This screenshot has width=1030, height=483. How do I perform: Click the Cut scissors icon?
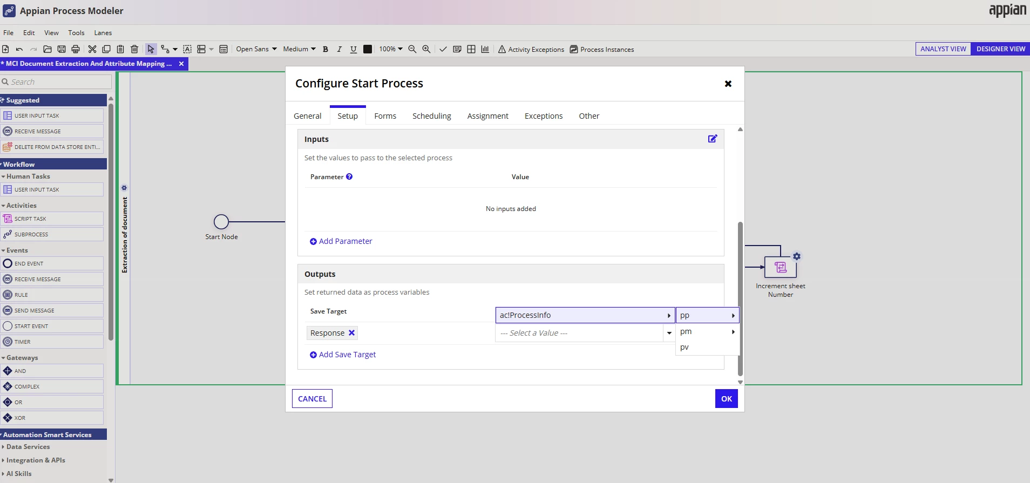coord(92,49)
